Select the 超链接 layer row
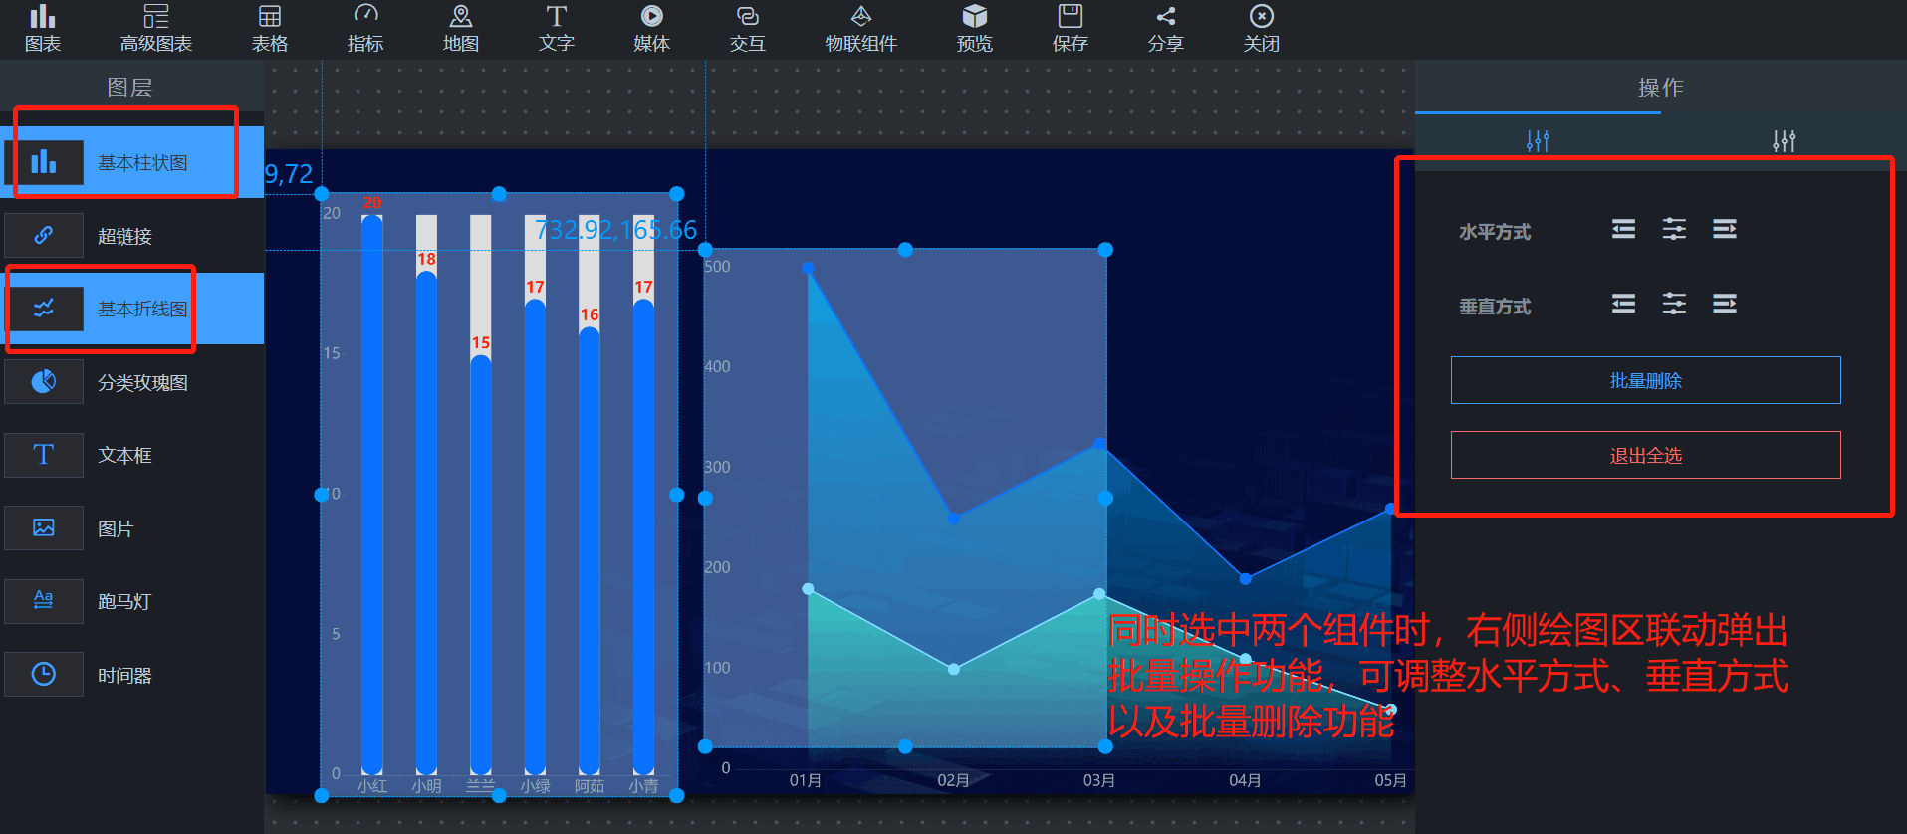1907x834 pixels. [x=131, y=236]
